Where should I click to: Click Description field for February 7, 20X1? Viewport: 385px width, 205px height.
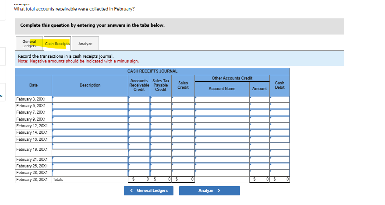pos(90,112)
